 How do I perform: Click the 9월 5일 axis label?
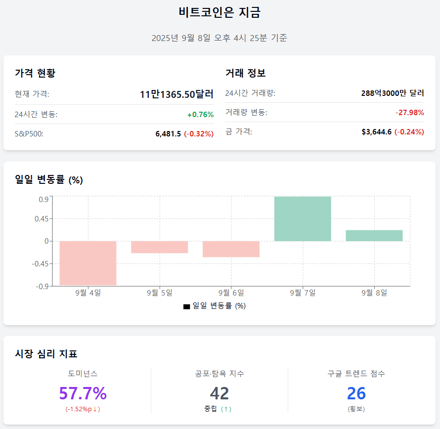point(159,293)
